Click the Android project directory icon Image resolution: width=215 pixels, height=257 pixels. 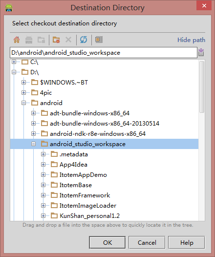point(29,40)
